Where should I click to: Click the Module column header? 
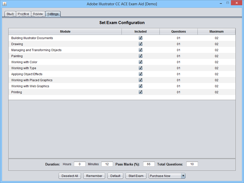[x=65, y=32]
